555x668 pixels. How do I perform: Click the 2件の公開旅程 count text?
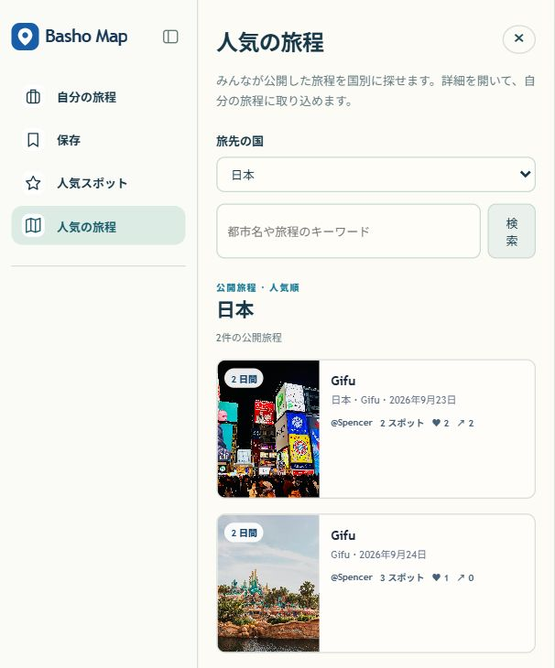249,338
